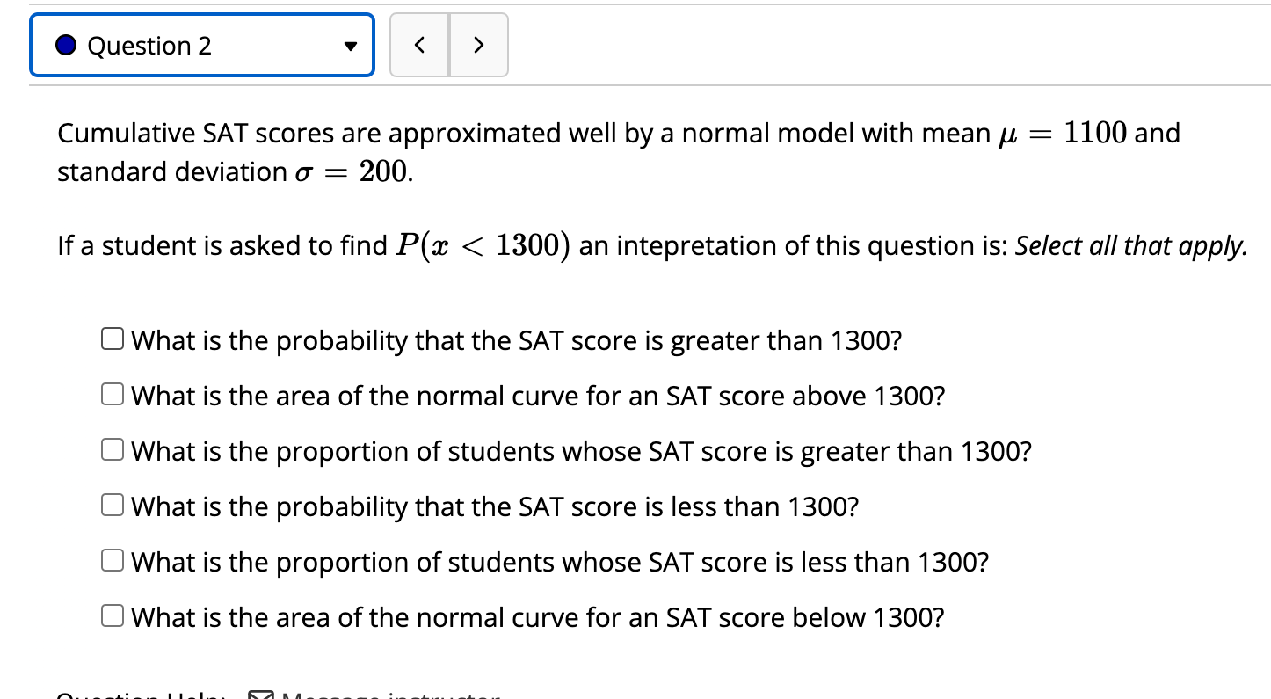Check 'area of the normal curve above 1300'

[113, 393]
